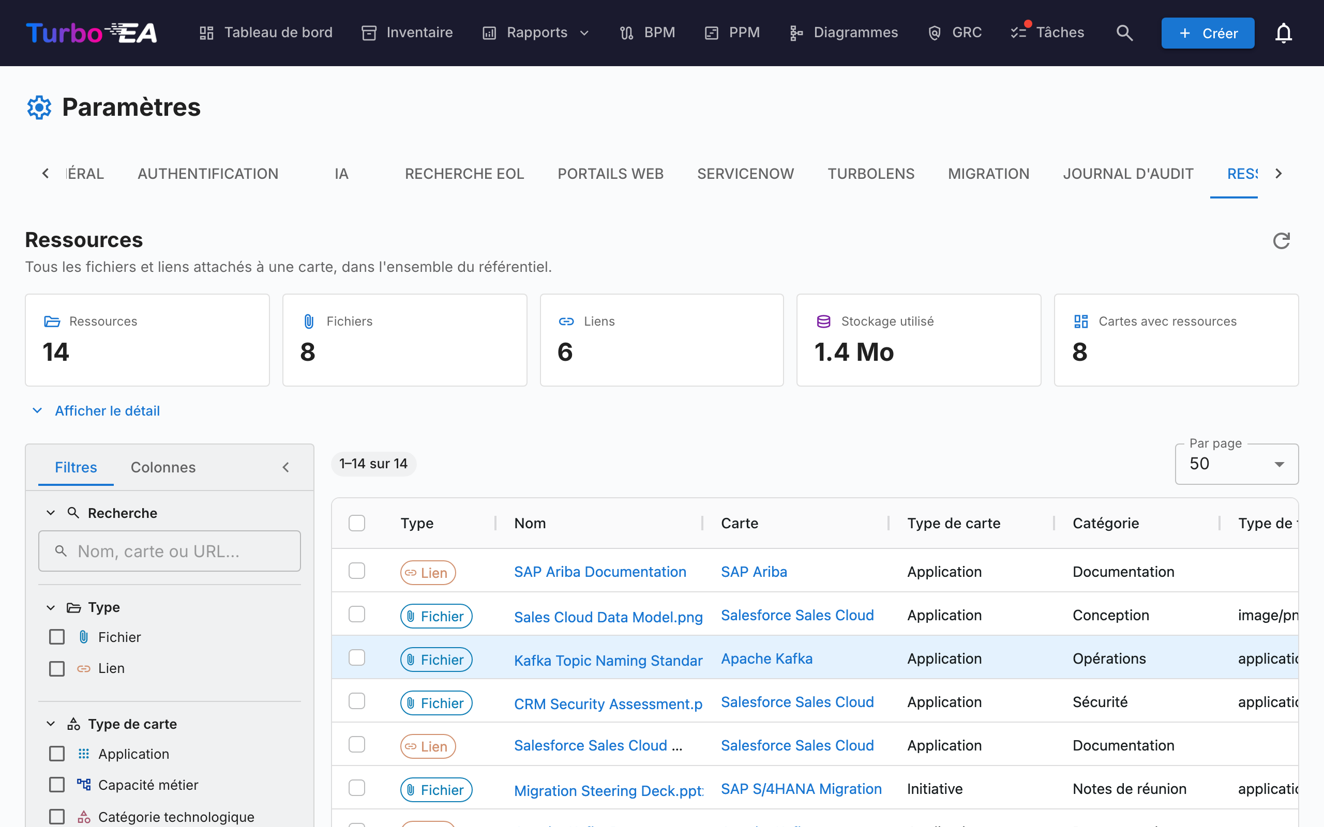This screenshot has height=827, width=1324.
Task: Refresh the Ressources list
Action: click(1281, 241)
